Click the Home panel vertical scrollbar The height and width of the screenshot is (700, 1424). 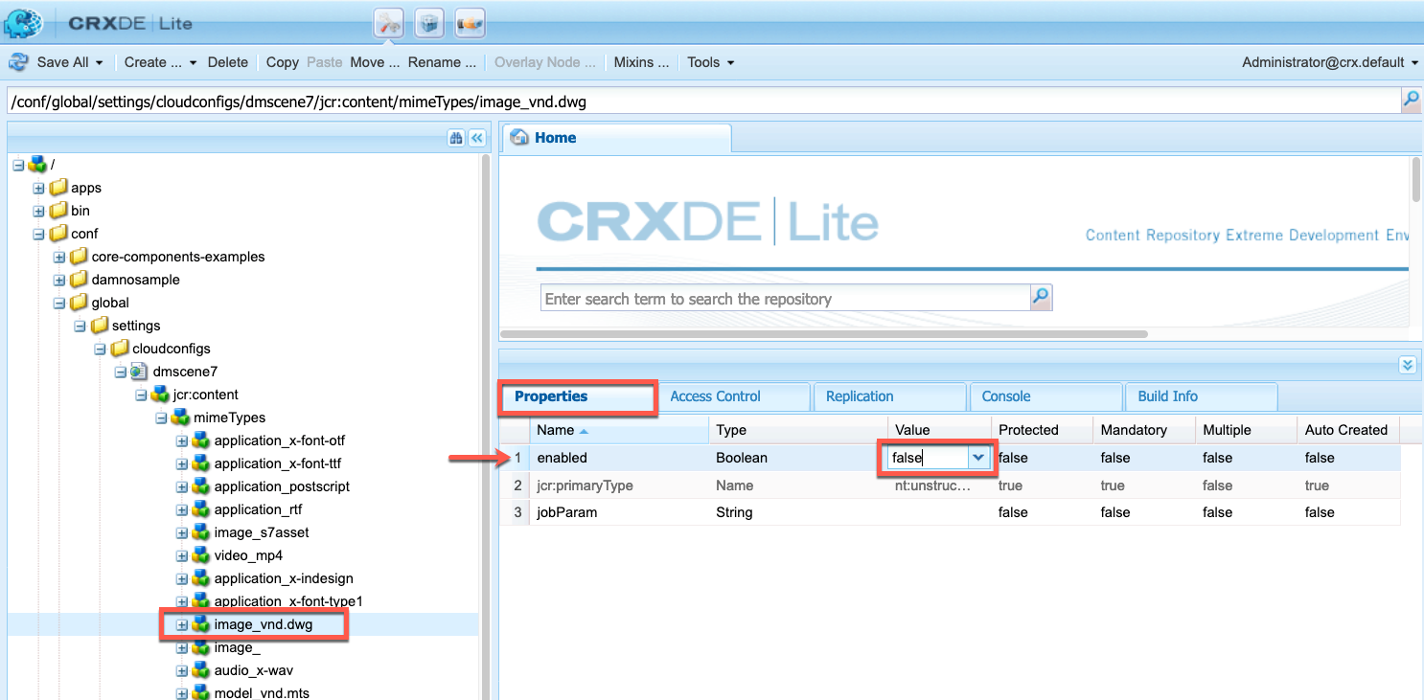pos(1416,179)
